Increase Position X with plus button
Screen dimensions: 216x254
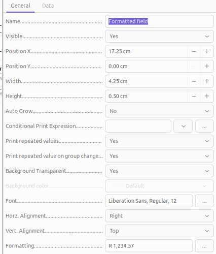pos(207,51)
